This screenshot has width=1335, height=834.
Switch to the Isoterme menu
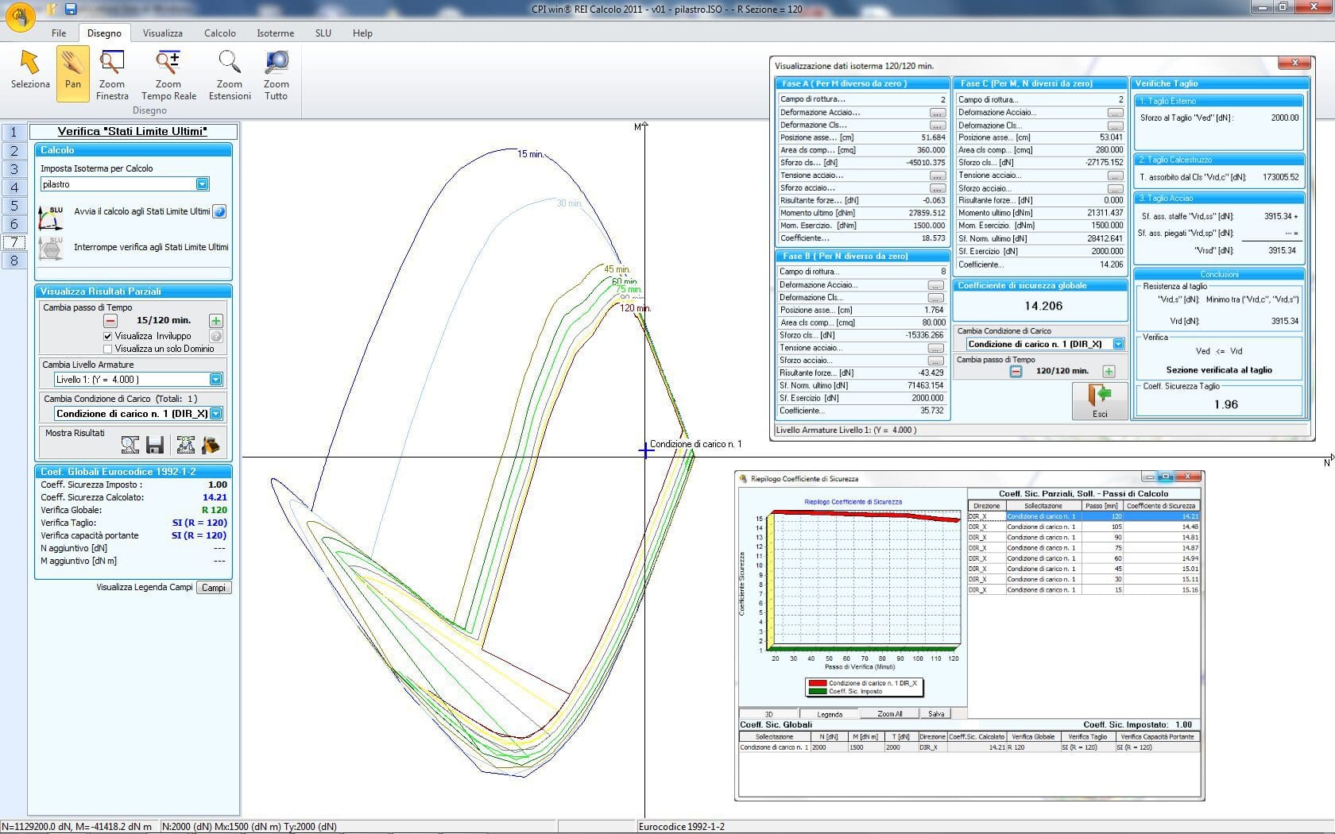275,33
